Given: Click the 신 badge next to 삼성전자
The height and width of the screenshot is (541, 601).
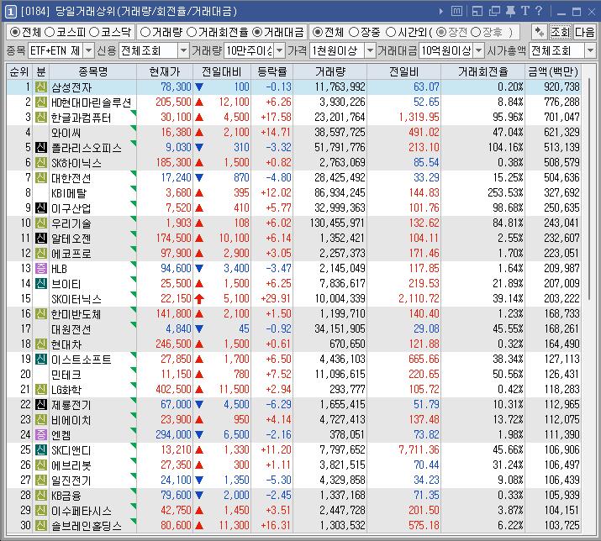Looking at the screenshot, I should [x=41, y=87].
